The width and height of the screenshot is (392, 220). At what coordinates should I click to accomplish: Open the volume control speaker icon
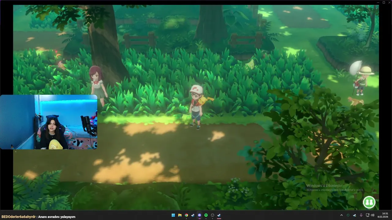point(373,215)
